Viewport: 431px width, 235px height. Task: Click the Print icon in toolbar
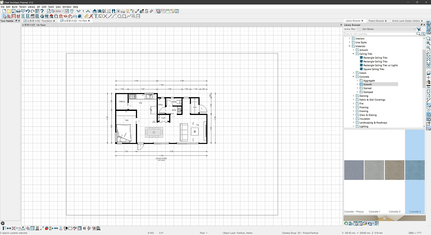click(x=19, y=11)
